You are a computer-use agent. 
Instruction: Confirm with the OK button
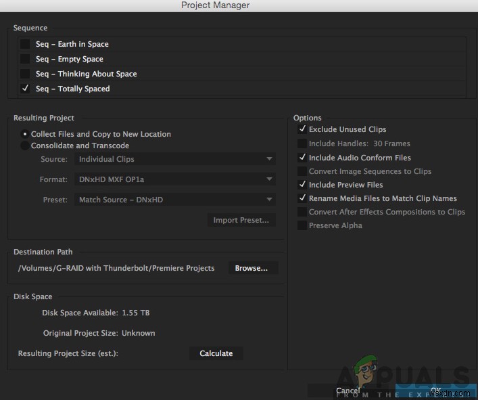point(436,391)
